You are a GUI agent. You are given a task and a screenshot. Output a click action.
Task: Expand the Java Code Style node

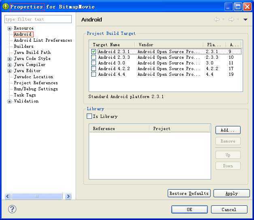[x=9, y=59]
